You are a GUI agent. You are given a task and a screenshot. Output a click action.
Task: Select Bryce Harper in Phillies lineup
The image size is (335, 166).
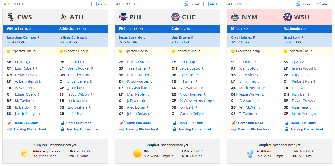click(138, 75)
